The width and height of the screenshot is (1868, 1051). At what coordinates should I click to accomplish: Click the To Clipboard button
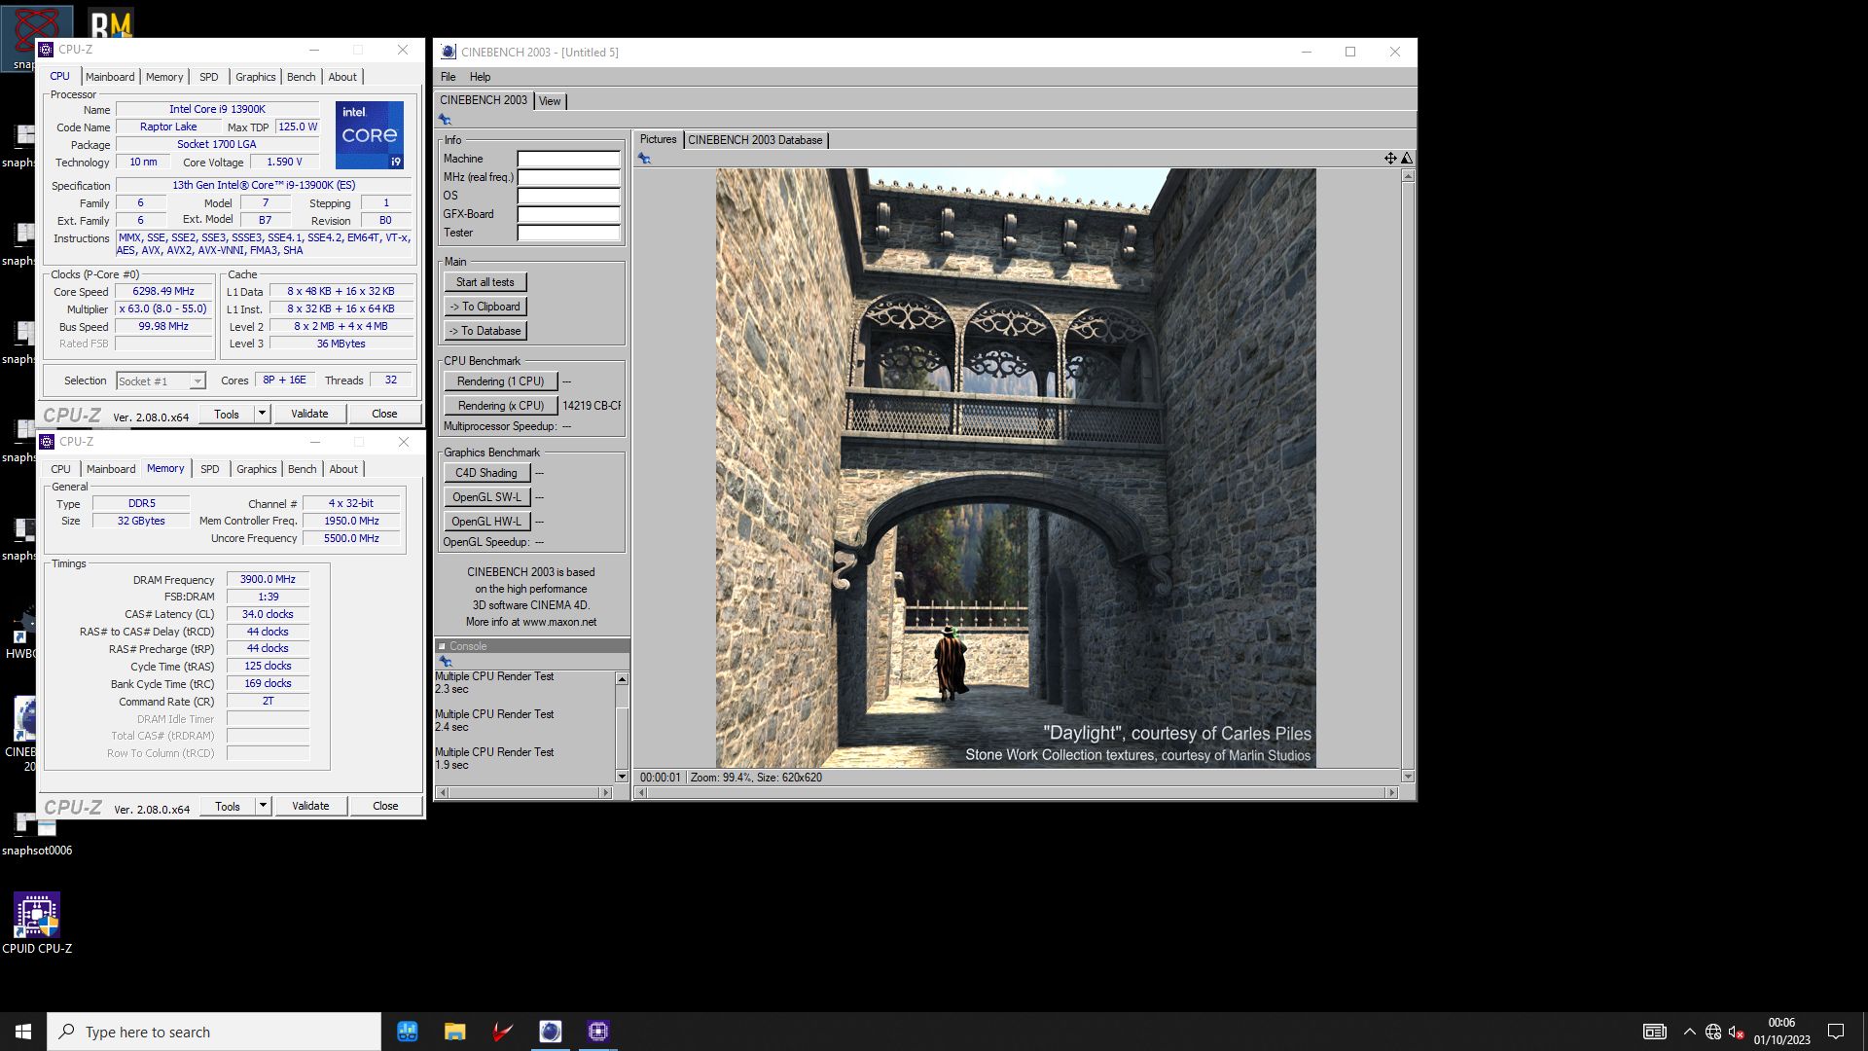(485, 307)
